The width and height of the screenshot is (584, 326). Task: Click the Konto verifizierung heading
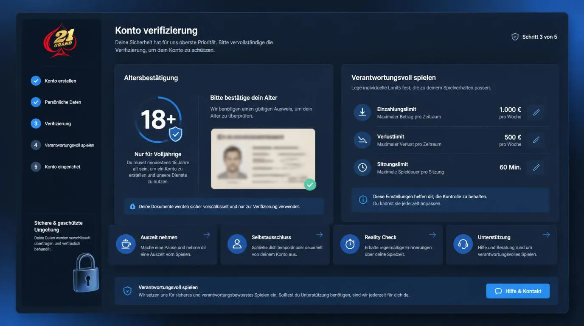pos(156,31)
